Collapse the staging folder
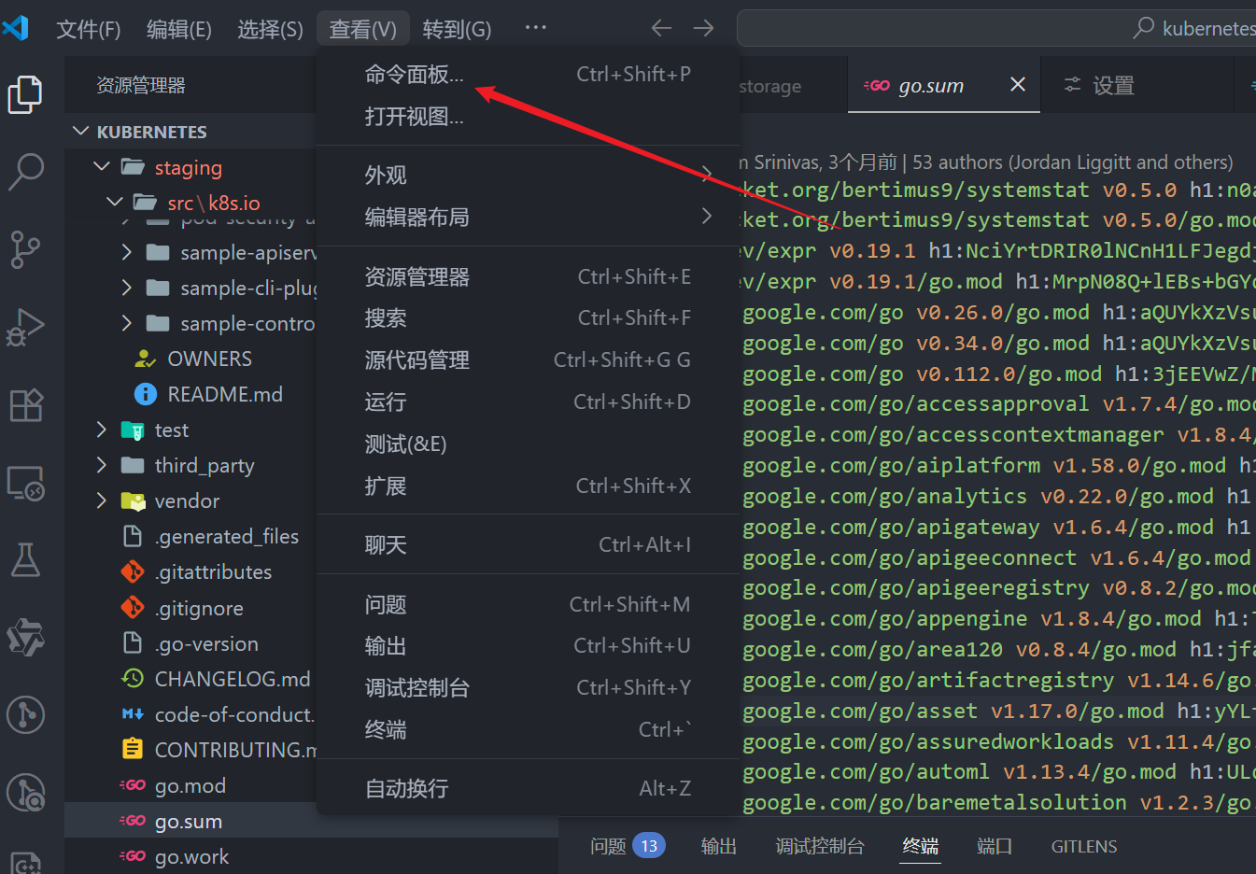 (103, 167)
